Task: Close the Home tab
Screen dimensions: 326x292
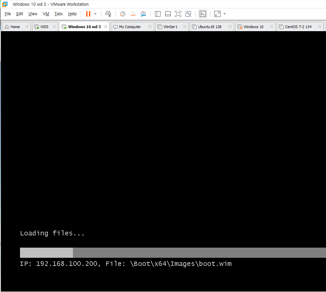Action: pos(27,26)
